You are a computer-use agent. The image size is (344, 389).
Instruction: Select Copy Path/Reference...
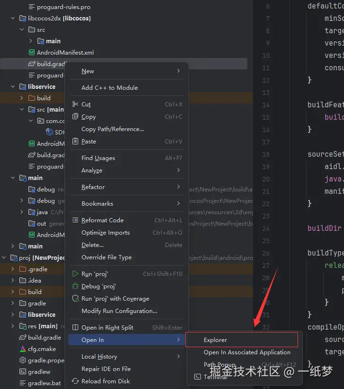pyautogui.click(x=127, y=129)
